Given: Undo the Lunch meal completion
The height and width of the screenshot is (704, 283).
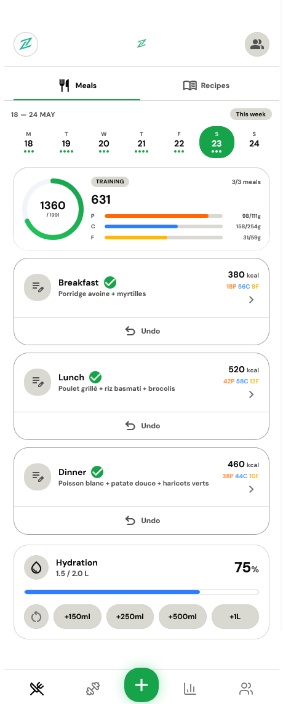Looking at the screenshot, I should click(141, 426).
